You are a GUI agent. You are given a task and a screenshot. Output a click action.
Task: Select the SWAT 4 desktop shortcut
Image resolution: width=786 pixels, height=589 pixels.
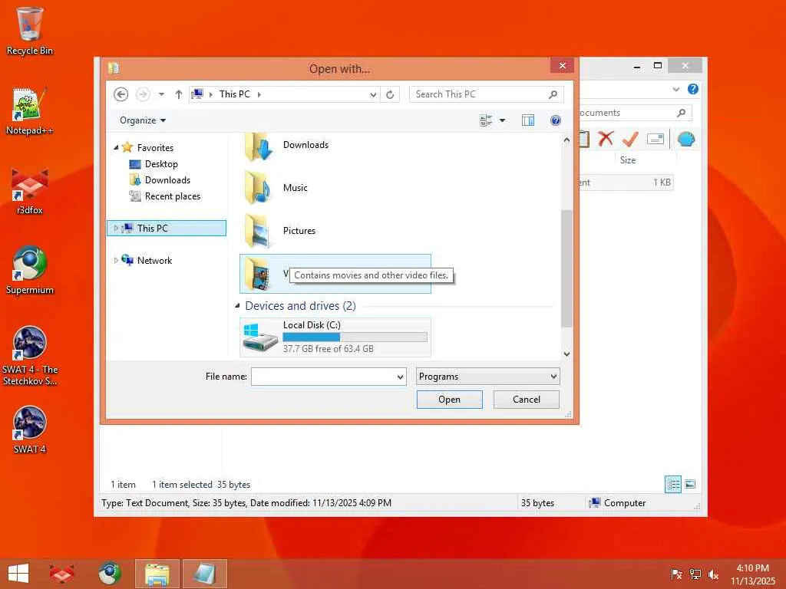coord(30,429)
